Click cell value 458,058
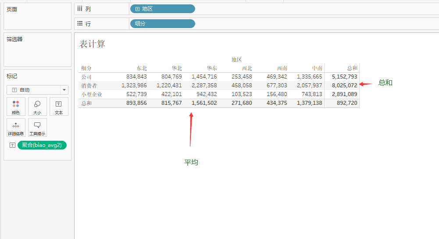The image size is (439, 239). point(242,86)
